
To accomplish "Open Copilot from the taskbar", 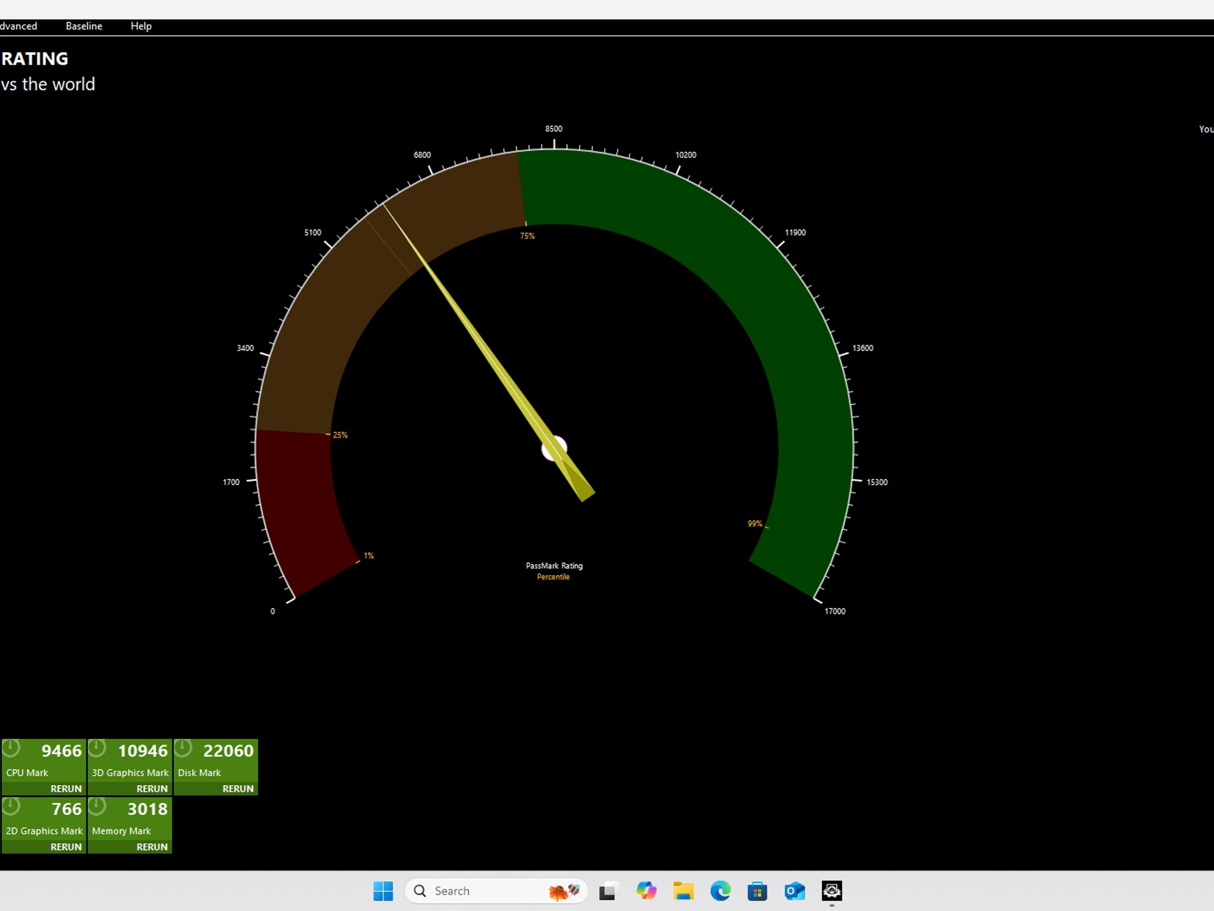I will (x=646, y=891).
